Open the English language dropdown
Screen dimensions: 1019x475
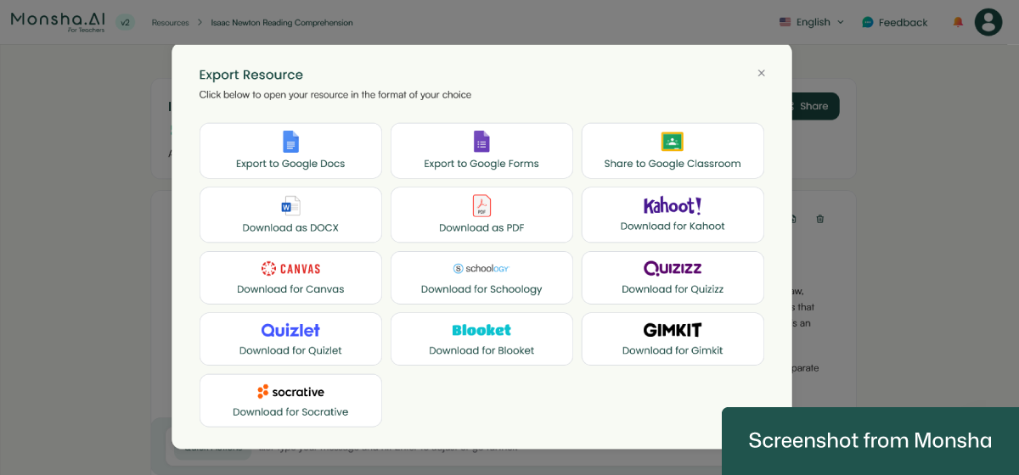(812, 22)
